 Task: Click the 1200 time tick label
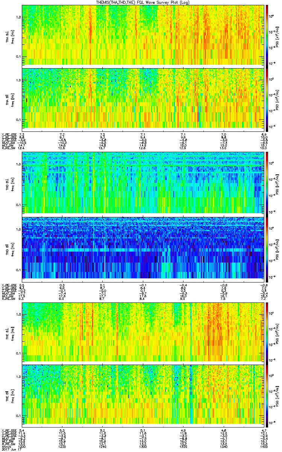[22, 447]
